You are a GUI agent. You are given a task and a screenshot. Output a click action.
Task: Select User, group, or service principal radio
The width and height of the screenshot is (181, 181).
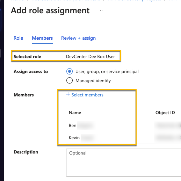[70, 71]
